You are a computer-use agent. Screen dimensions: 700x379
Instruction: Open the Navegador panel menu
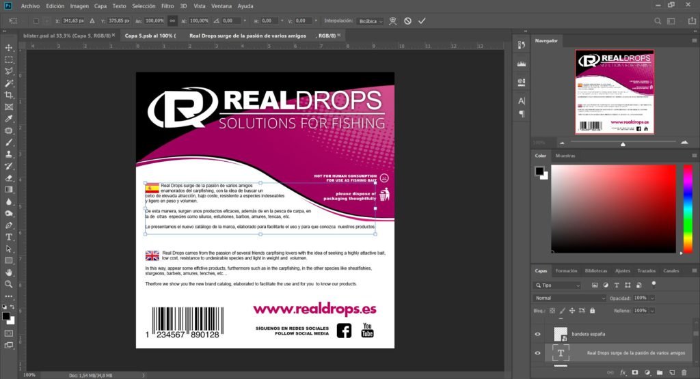[x=695, y=40]
